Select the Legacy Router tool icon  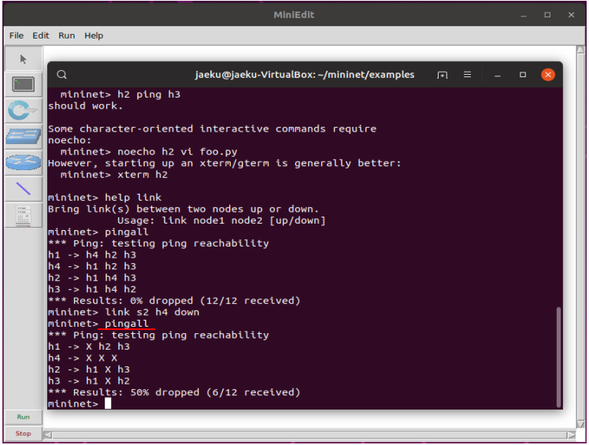[x=24, y=162]
